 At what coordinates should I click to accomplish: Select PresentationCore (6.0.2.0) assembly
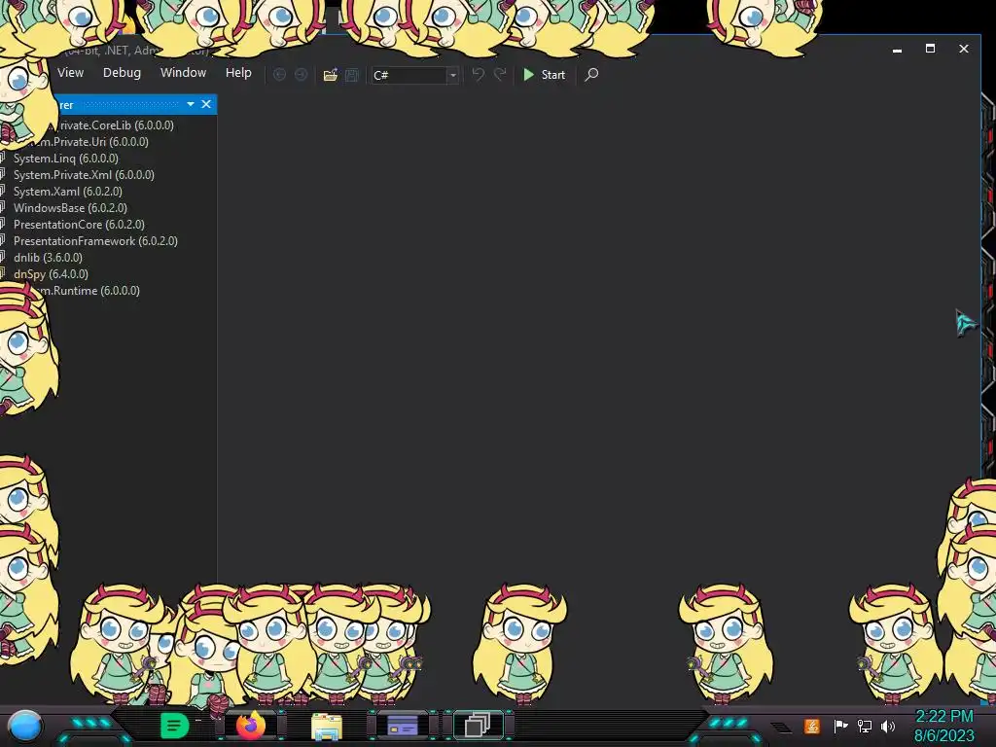click(80, 225)
